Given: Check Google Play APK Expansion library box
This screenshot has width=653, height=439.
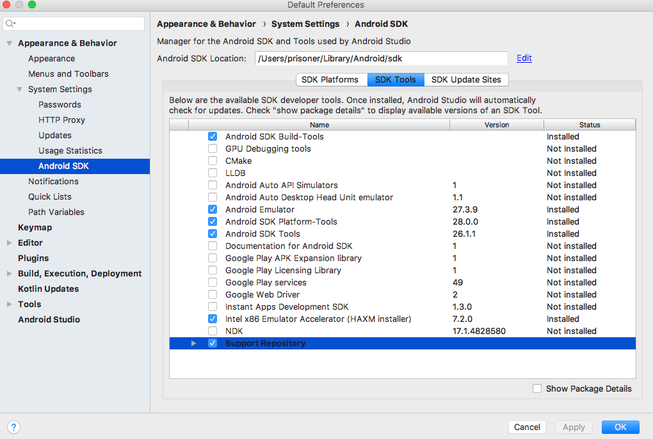Looking at the screenshot, I should point(213,258).
